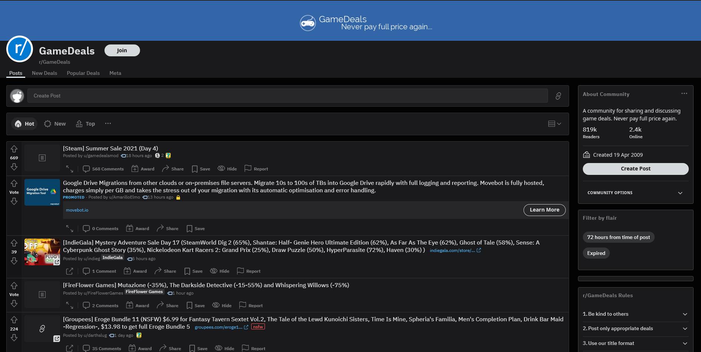Expand the Google Drive promoted post preview
The height and width of the screenshot is (352, 701).
(70, 229)
